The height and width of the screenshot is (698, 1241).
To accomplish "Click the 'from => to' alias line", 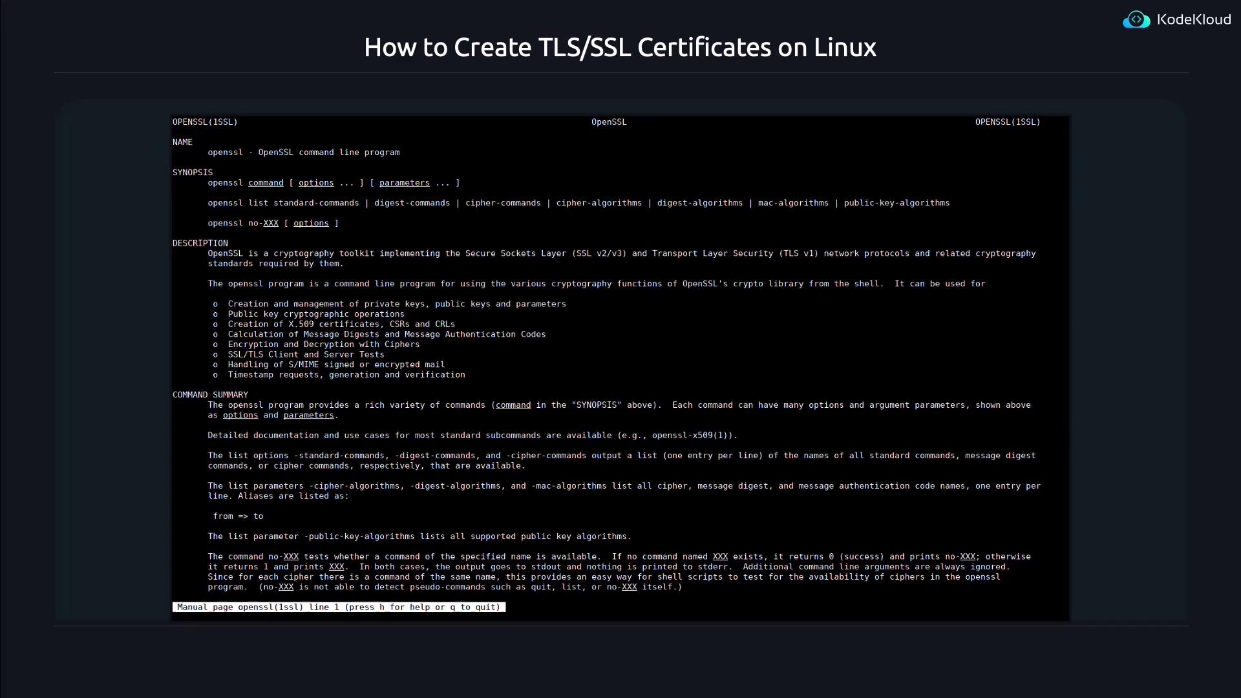I will point(238,516).
